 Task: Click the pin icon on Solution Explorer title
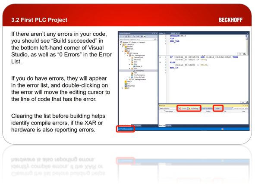tap(154, 33)
